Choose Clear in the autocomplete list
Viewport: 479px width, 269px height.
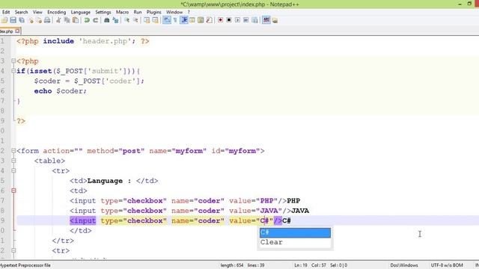(x=295, y=242)
